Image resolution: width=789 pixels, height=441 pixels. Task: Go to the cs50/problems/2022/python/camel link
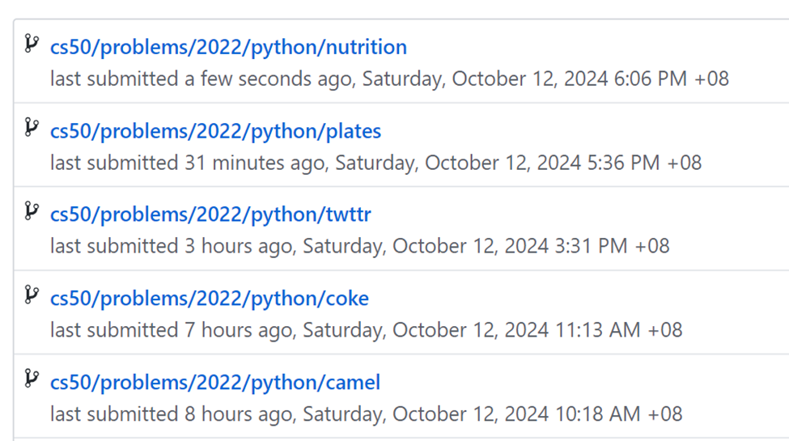tap(215, 383)
